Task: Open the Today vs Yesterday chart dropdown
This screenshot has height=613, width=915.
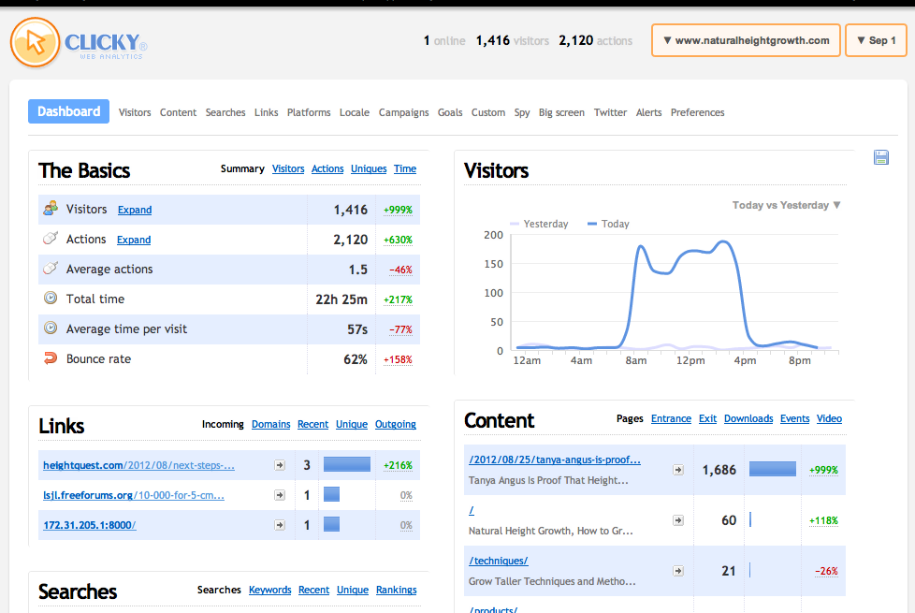Action: [x=787, y=205]
